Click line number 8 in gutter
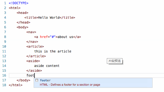This screenshot has width=164, height=92. pos(5,37)
